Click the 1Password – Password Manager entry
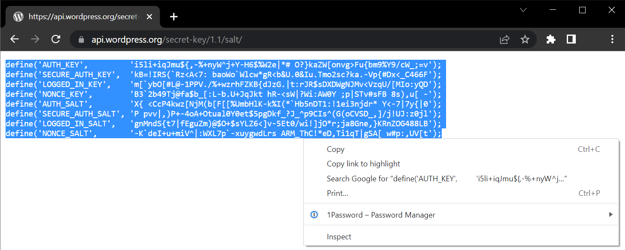Image resolution: width=625 pixels, height=250 pixels. (381, 215)
